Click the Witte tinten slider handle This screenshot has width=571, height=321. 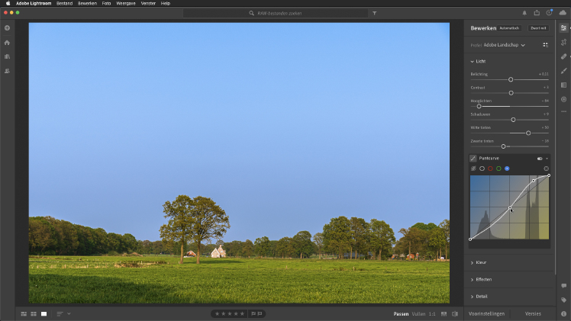[x=528, y=133]
